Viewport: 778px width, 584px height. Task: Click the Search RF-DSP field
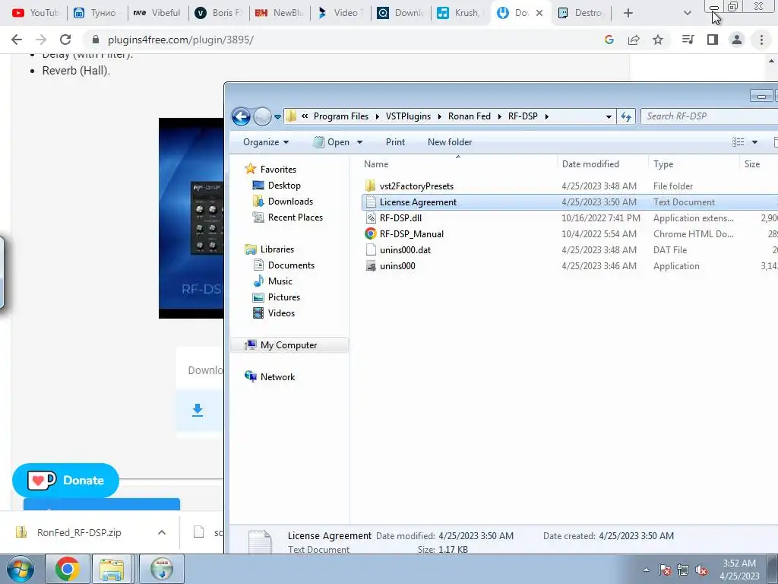710,116
